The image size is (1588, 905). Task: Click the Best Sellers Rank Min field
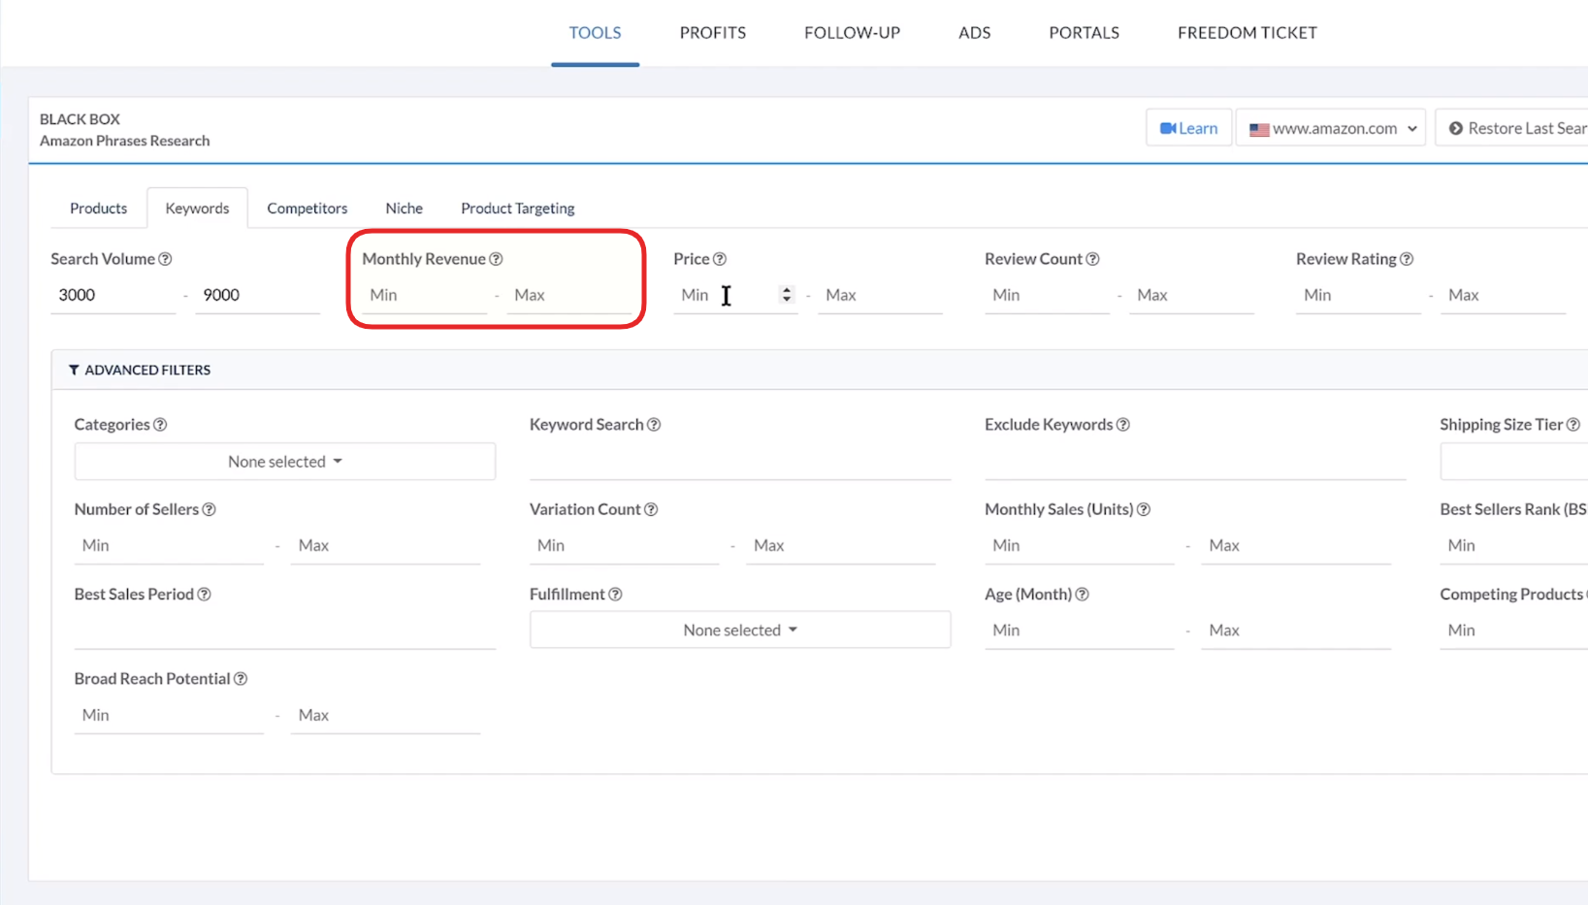(x=1513, y=546)
